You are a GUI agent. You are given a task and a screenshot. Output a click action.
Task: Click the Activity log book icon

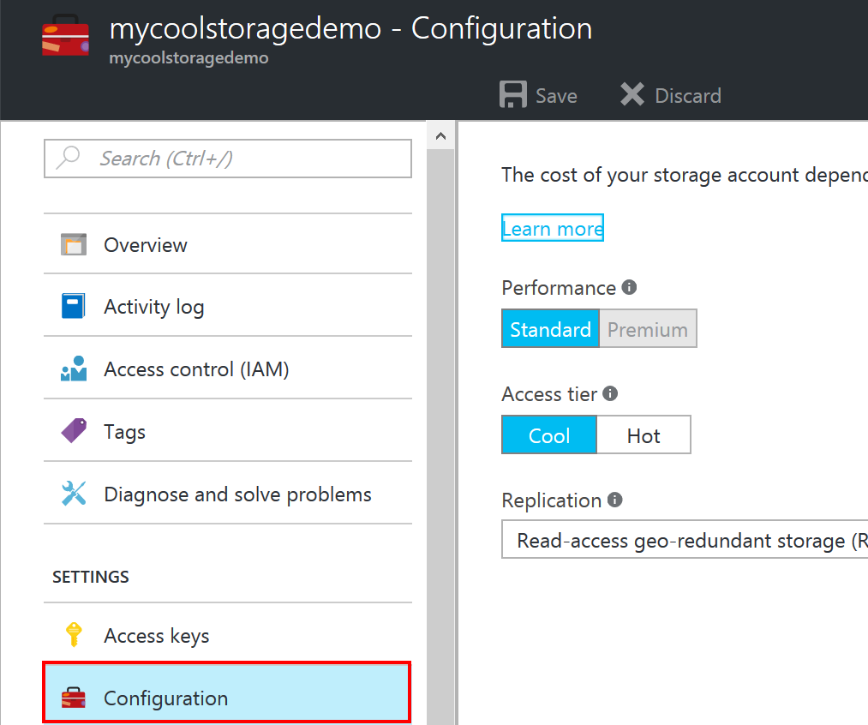coord(74,307)
